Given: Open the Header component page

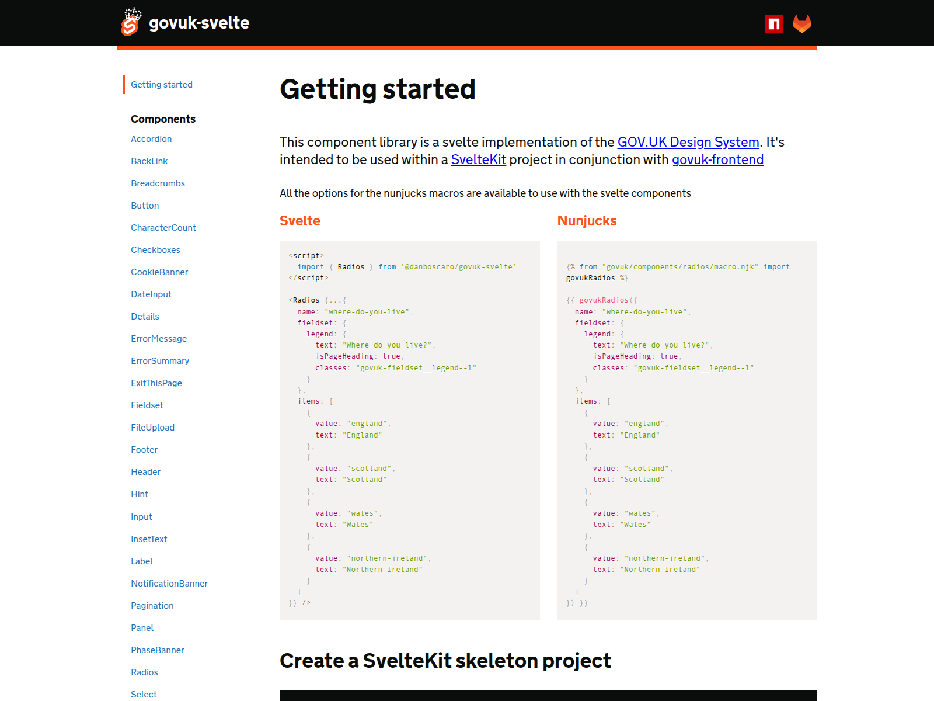Looking at the screenshot, I should pyautogui.click(x=145, y=472).
